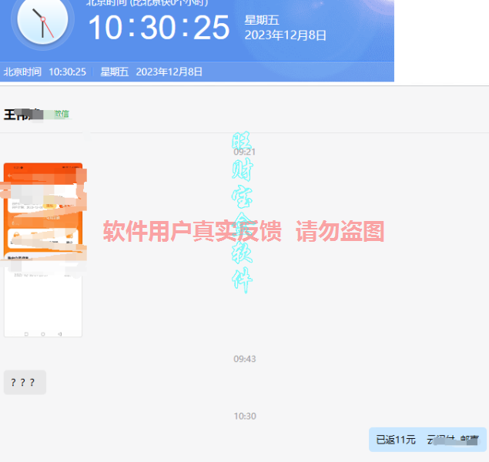
Task: Click 2023年12月8日 in the status strip
Action: click(169, 72)
